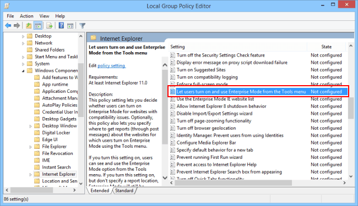The width and height of the screenshot is (358, 206).
Task: Expand the File Explorer tree node
Action: click(30, 147)
